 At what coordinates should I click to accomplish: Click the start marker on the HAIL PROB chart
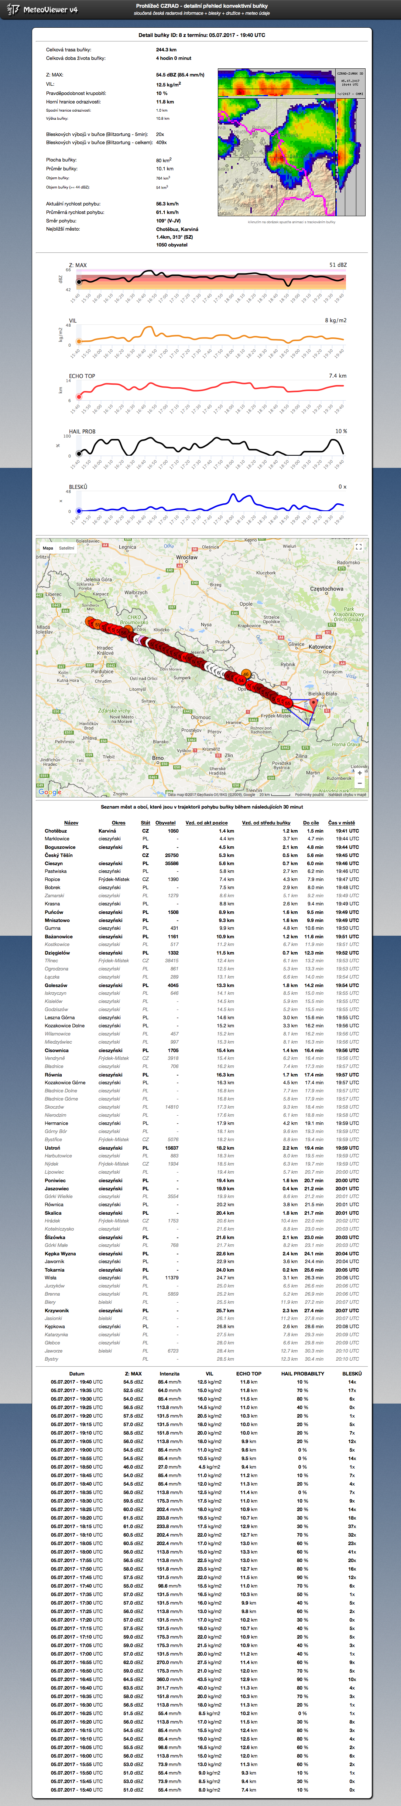pyautogui.click(x=79, y=453)
